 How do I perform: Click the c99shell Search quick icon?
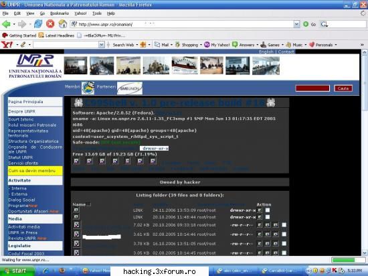[x=140, y=161]
